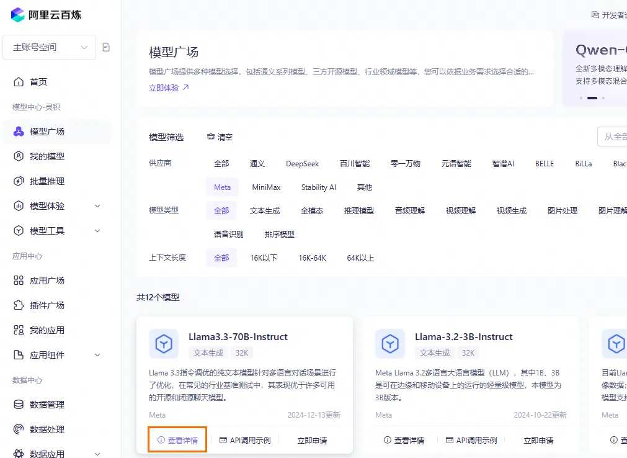Select the Stability AI supplier filter
The image size is (627, 458).
(319, 187)
